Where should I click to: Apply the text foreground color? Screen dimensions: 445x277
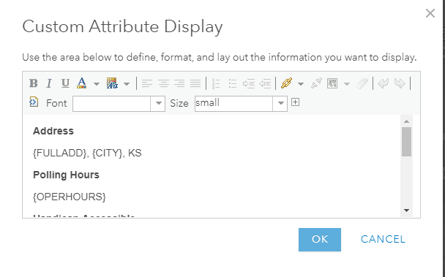click(x=82, y=83)
